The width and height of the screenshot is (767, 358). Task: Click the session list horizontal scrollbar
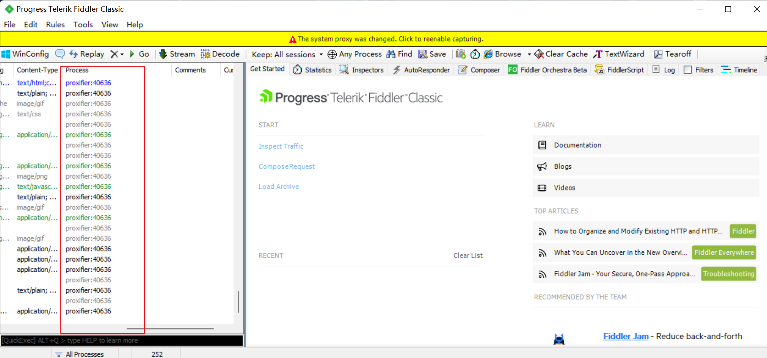pyautogui.click(x=170, y=328)
